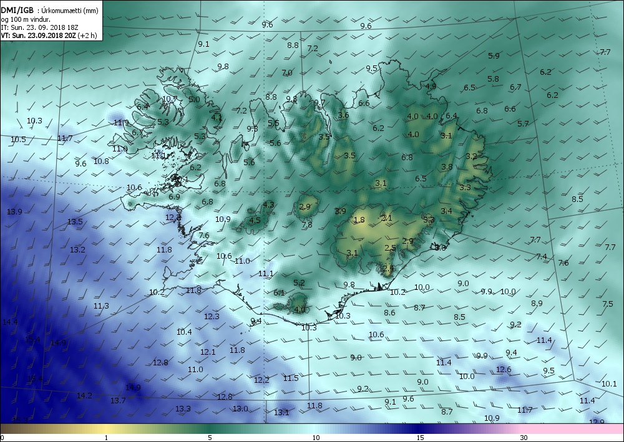Select the 13.5 value on the map
The image size is (624, 442).
(75, 221)
